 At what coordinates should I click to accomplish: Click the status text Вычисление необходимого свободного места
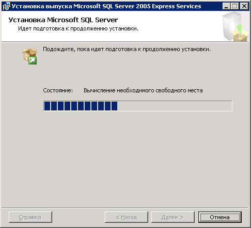pyautogui.click(x=143, y=90)
